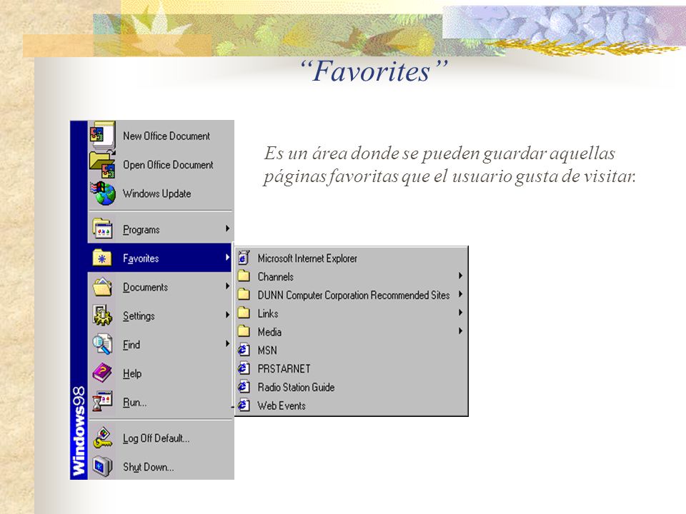Image resolution: width=686 pixels, height=514 pixels.
Task: Click the MSN page icon
Action: click(x=244, y=350)
